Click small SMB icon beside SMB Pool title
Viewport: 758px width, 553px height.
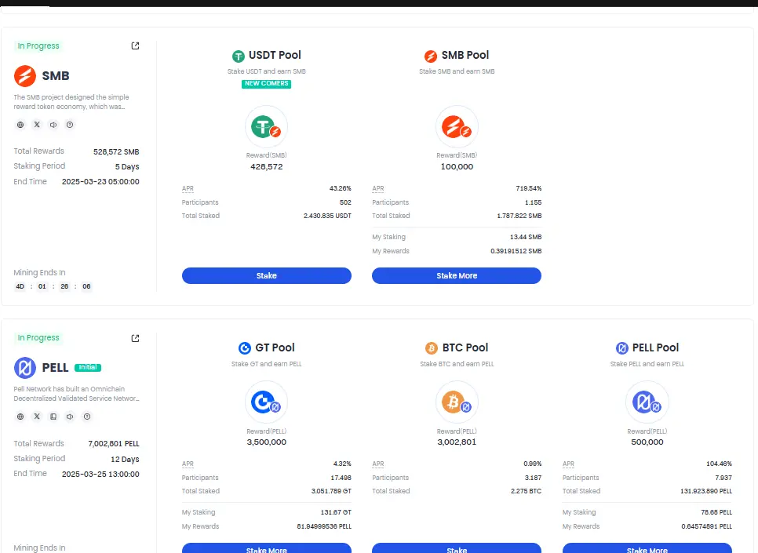tap(431, 56)
